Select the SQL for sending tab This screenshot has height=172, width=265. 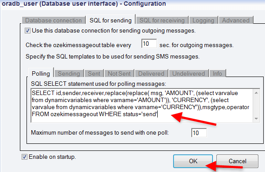click(110, 20)
